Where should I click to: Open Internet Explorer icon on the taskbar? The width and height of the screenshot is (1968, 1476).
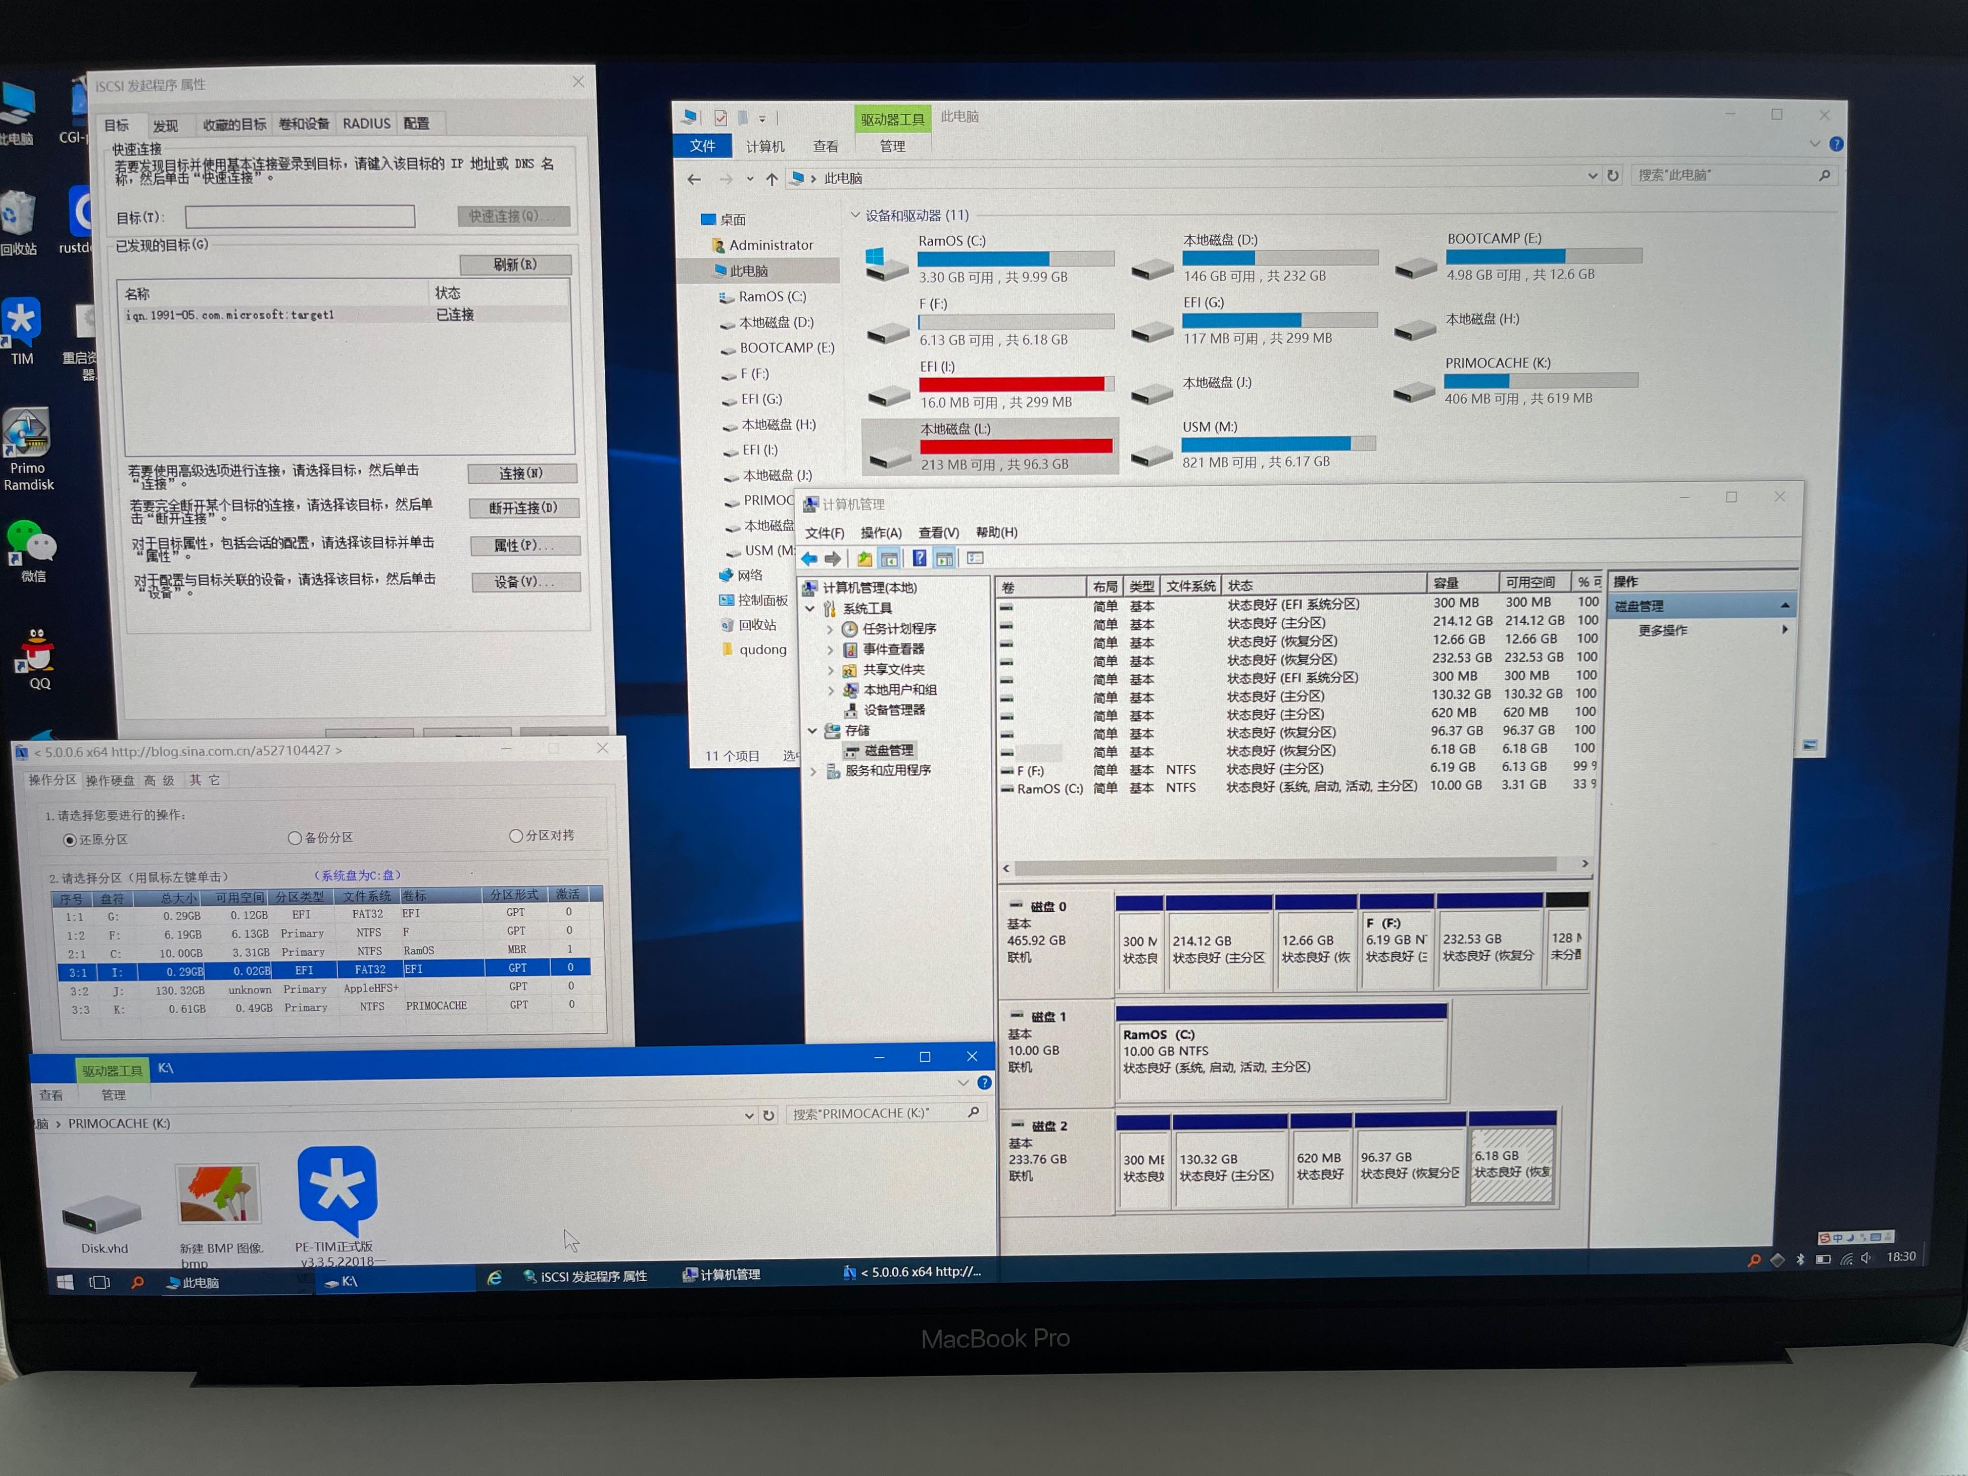494,1278
